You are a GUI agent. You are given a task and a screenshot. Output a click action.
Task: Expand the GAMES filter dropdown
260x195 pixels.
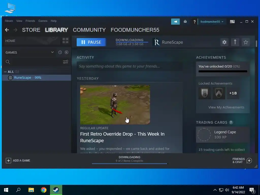52,52
